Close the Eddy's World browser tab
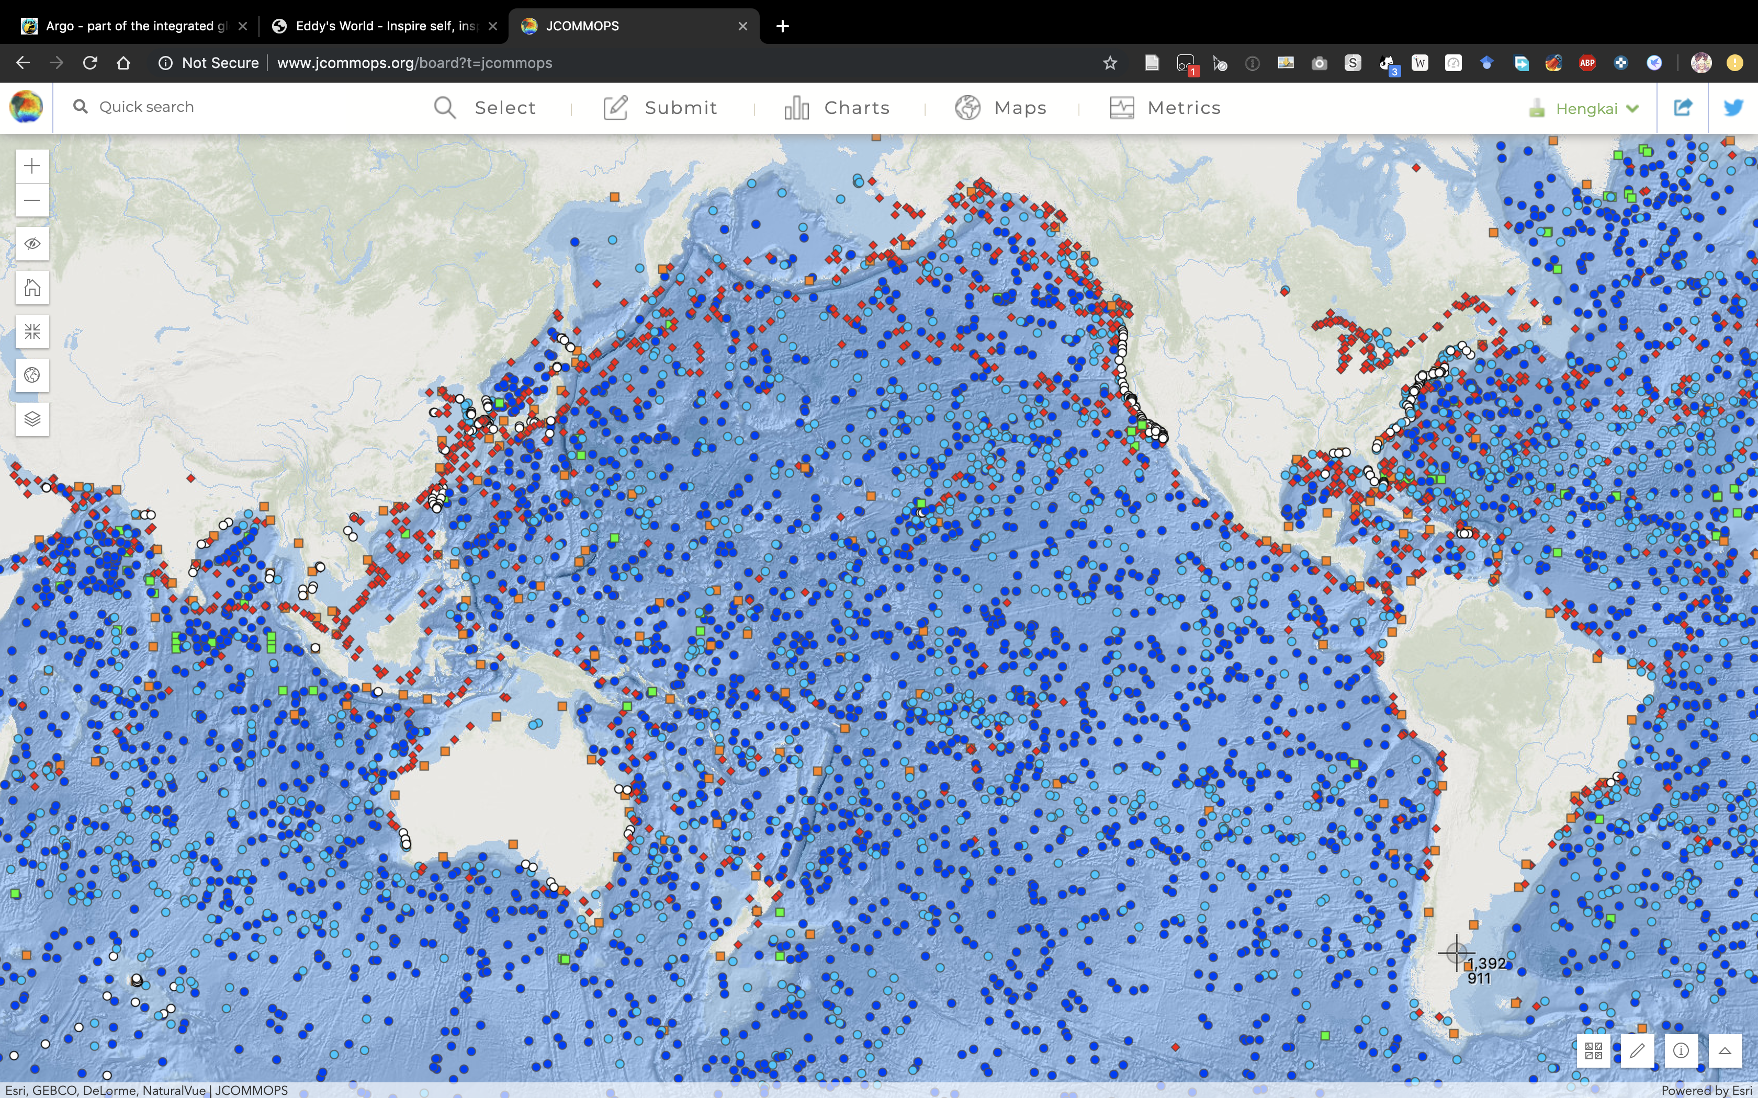Image resolution: width=1758 pixels, height=1098 pixels. (492, 26)
